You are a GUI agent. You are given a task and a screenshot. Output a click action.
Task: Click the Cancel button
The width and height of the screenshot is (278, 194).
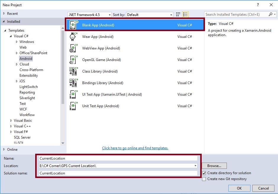click(263, 188)
